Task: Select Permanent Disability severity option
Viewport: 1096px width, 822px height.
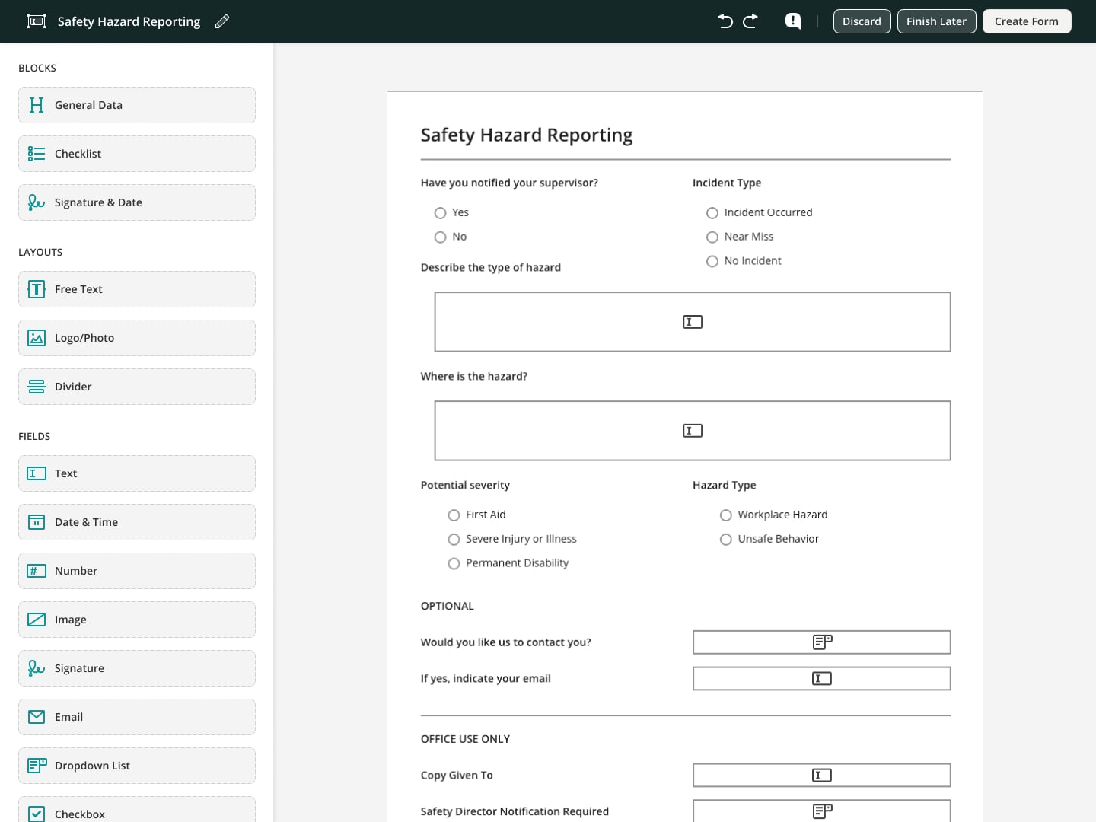Action: (454, 564)
